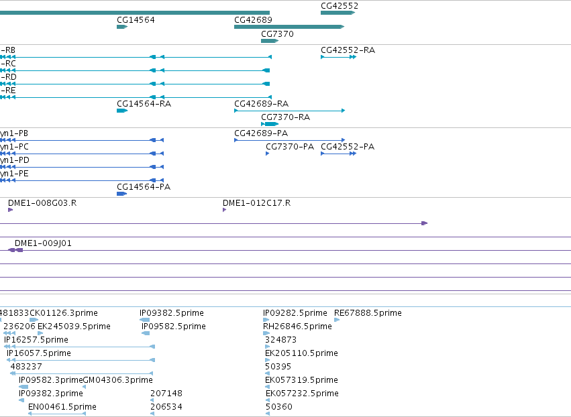Click the IP16257.5prime EST label
Viewport: 571px width, 417px height.
coord(36,340)
